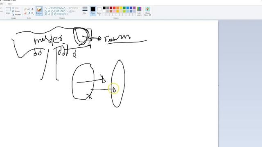262x147 pixels.
Task: Pick the lime green color swatch
Action: [x=124, y=11]
